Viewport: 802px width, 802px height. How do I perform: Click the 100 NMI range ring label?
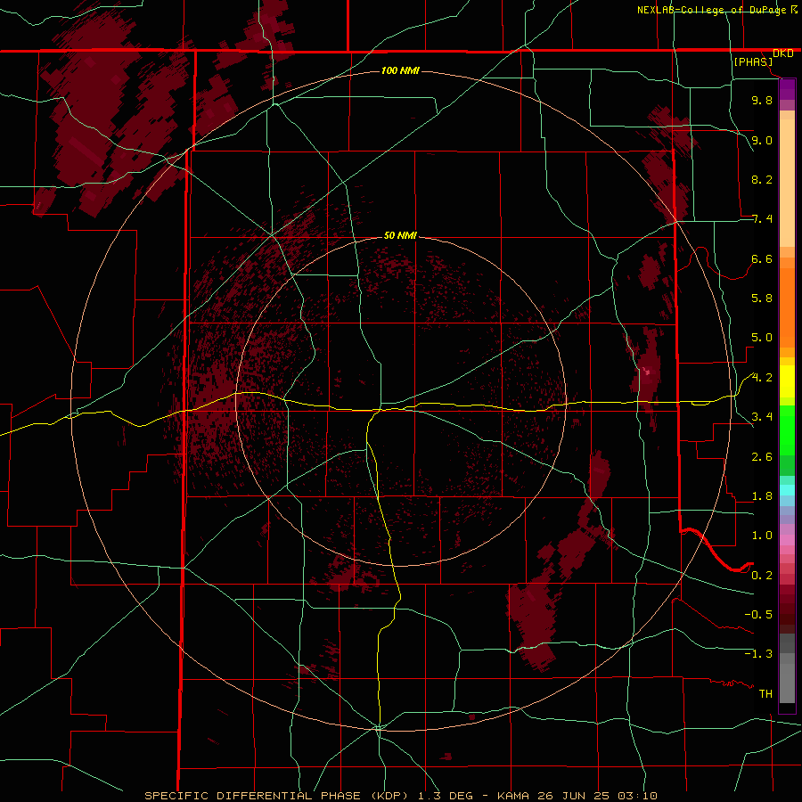(400, 70)
